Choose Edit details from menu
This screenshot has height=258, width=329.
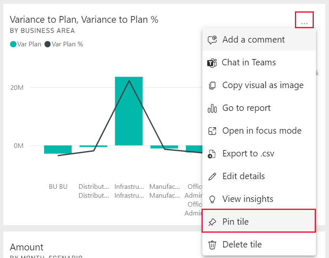pos(259,176)
